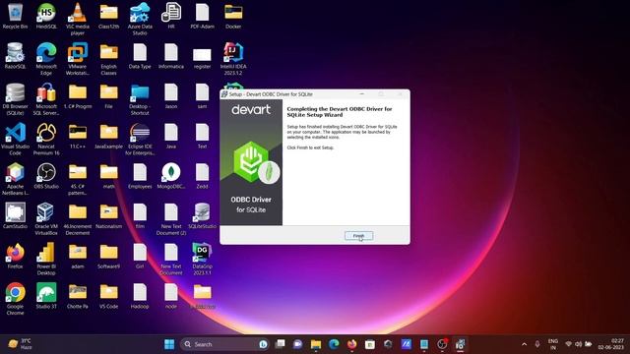The height and width of the screenshot is (354, 630).
Task: Select the PDF-Adam file on desktop
Action: pos(202,16)
